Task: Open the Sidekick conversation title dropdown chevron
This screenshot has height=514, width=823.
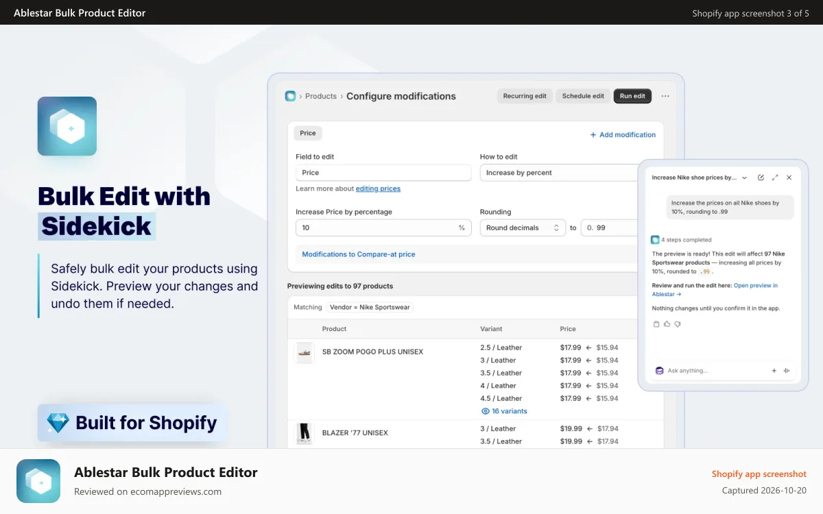Action: pos(745,178)
